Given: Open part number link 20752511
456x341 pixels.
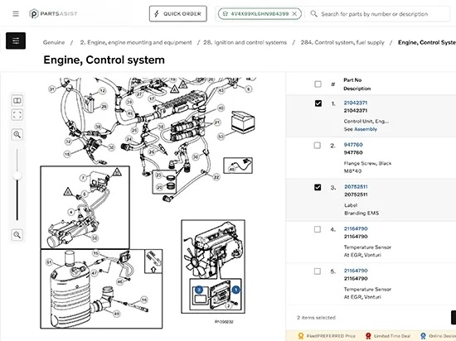Looking at the screenshot, I should click(356, 186).
